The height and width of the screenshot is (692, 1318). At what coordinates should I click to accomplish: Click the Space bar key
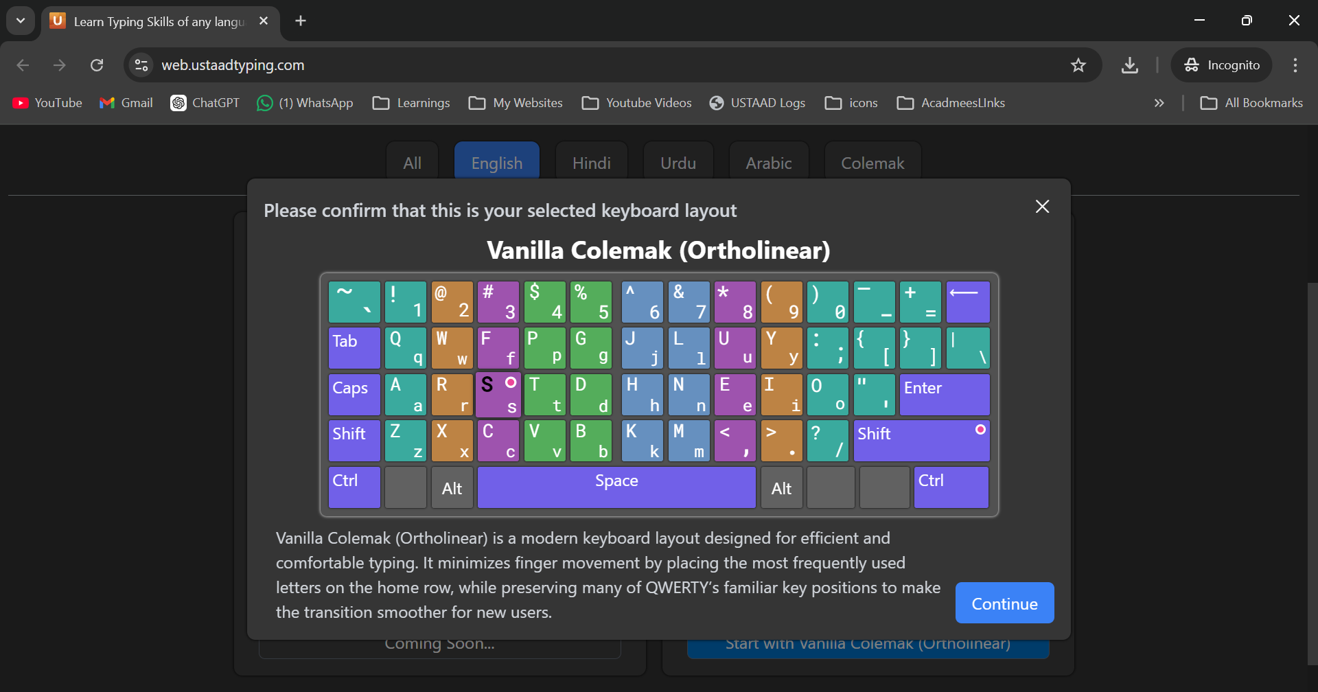pos(616,487)
